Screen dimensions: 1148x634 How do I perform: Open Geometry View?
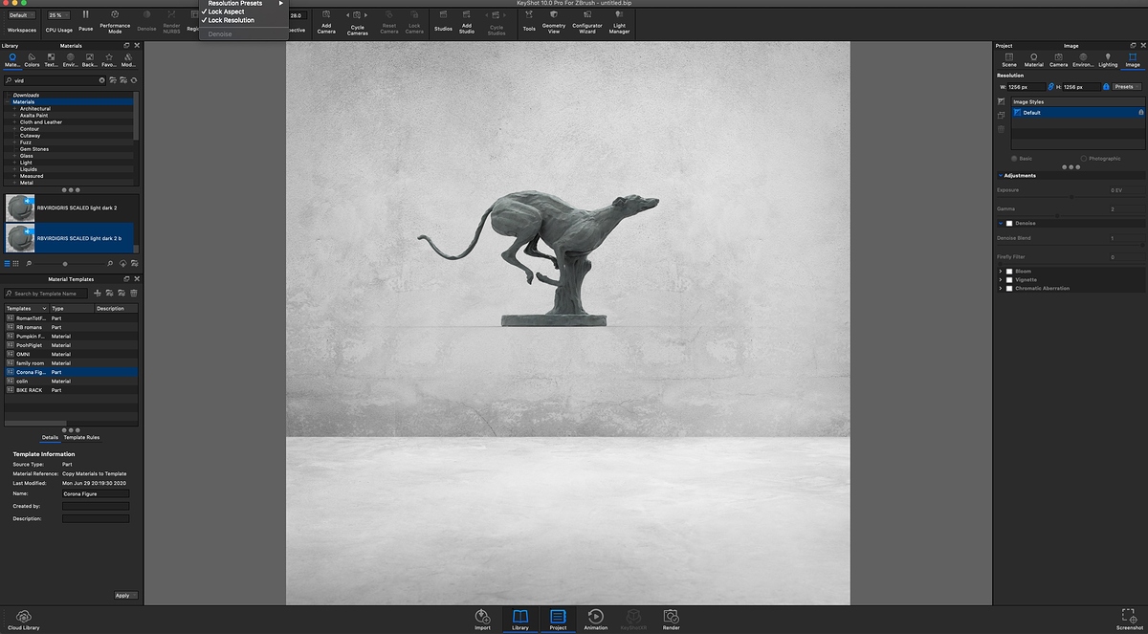tap(554, 21)
